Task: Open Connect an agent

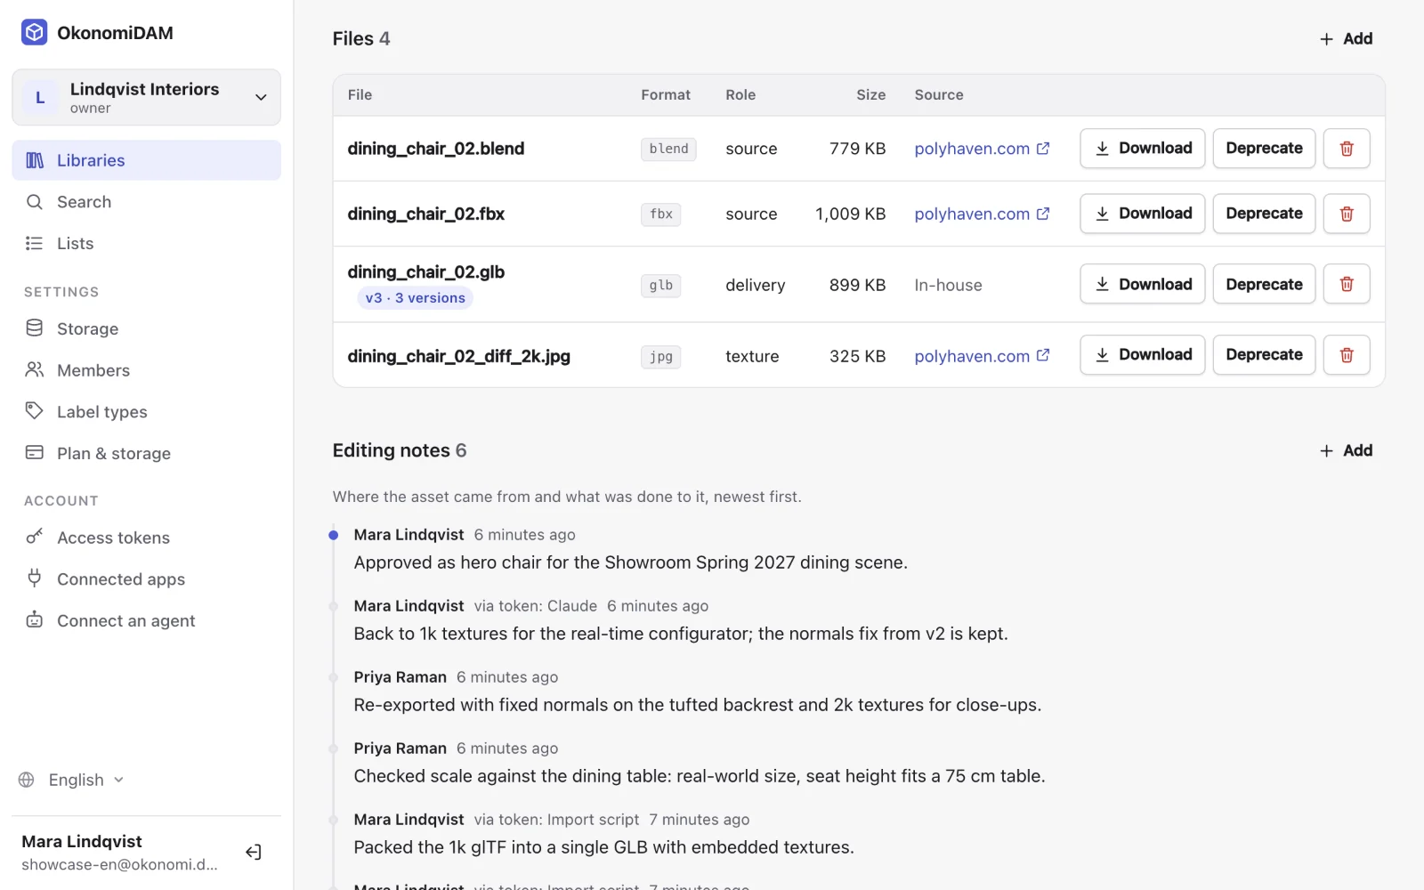Action: [x=147, y=620]
